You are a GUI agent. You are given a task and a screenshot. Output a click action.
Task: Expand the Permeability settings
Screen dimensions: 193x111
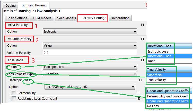click(x=139, y=93)
